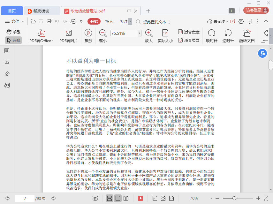Click 访客登录 login button
This screenshot has width=273, height=204.
pyautogui.click(x=256, y=10)
